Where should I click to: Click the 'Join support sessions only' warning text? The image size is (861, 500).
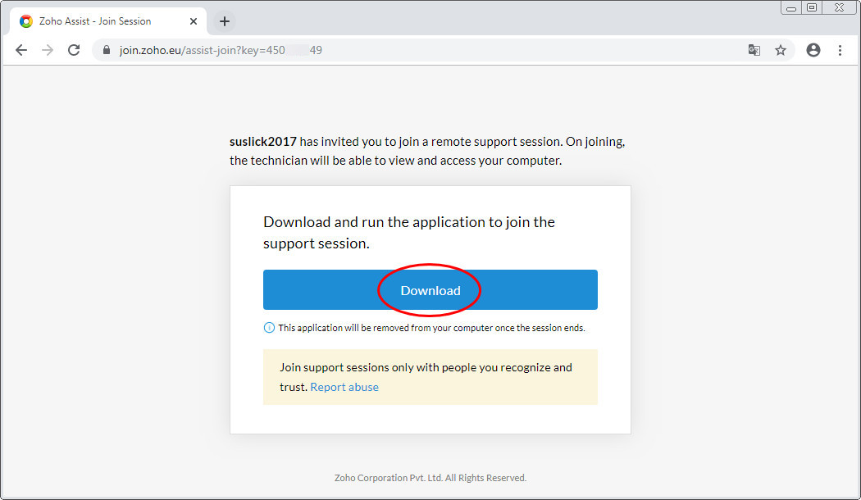(426, 377)
